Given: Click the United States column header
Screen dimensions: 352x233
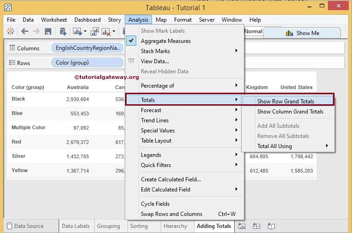Looking at the screenshot, I should (296, 87).
